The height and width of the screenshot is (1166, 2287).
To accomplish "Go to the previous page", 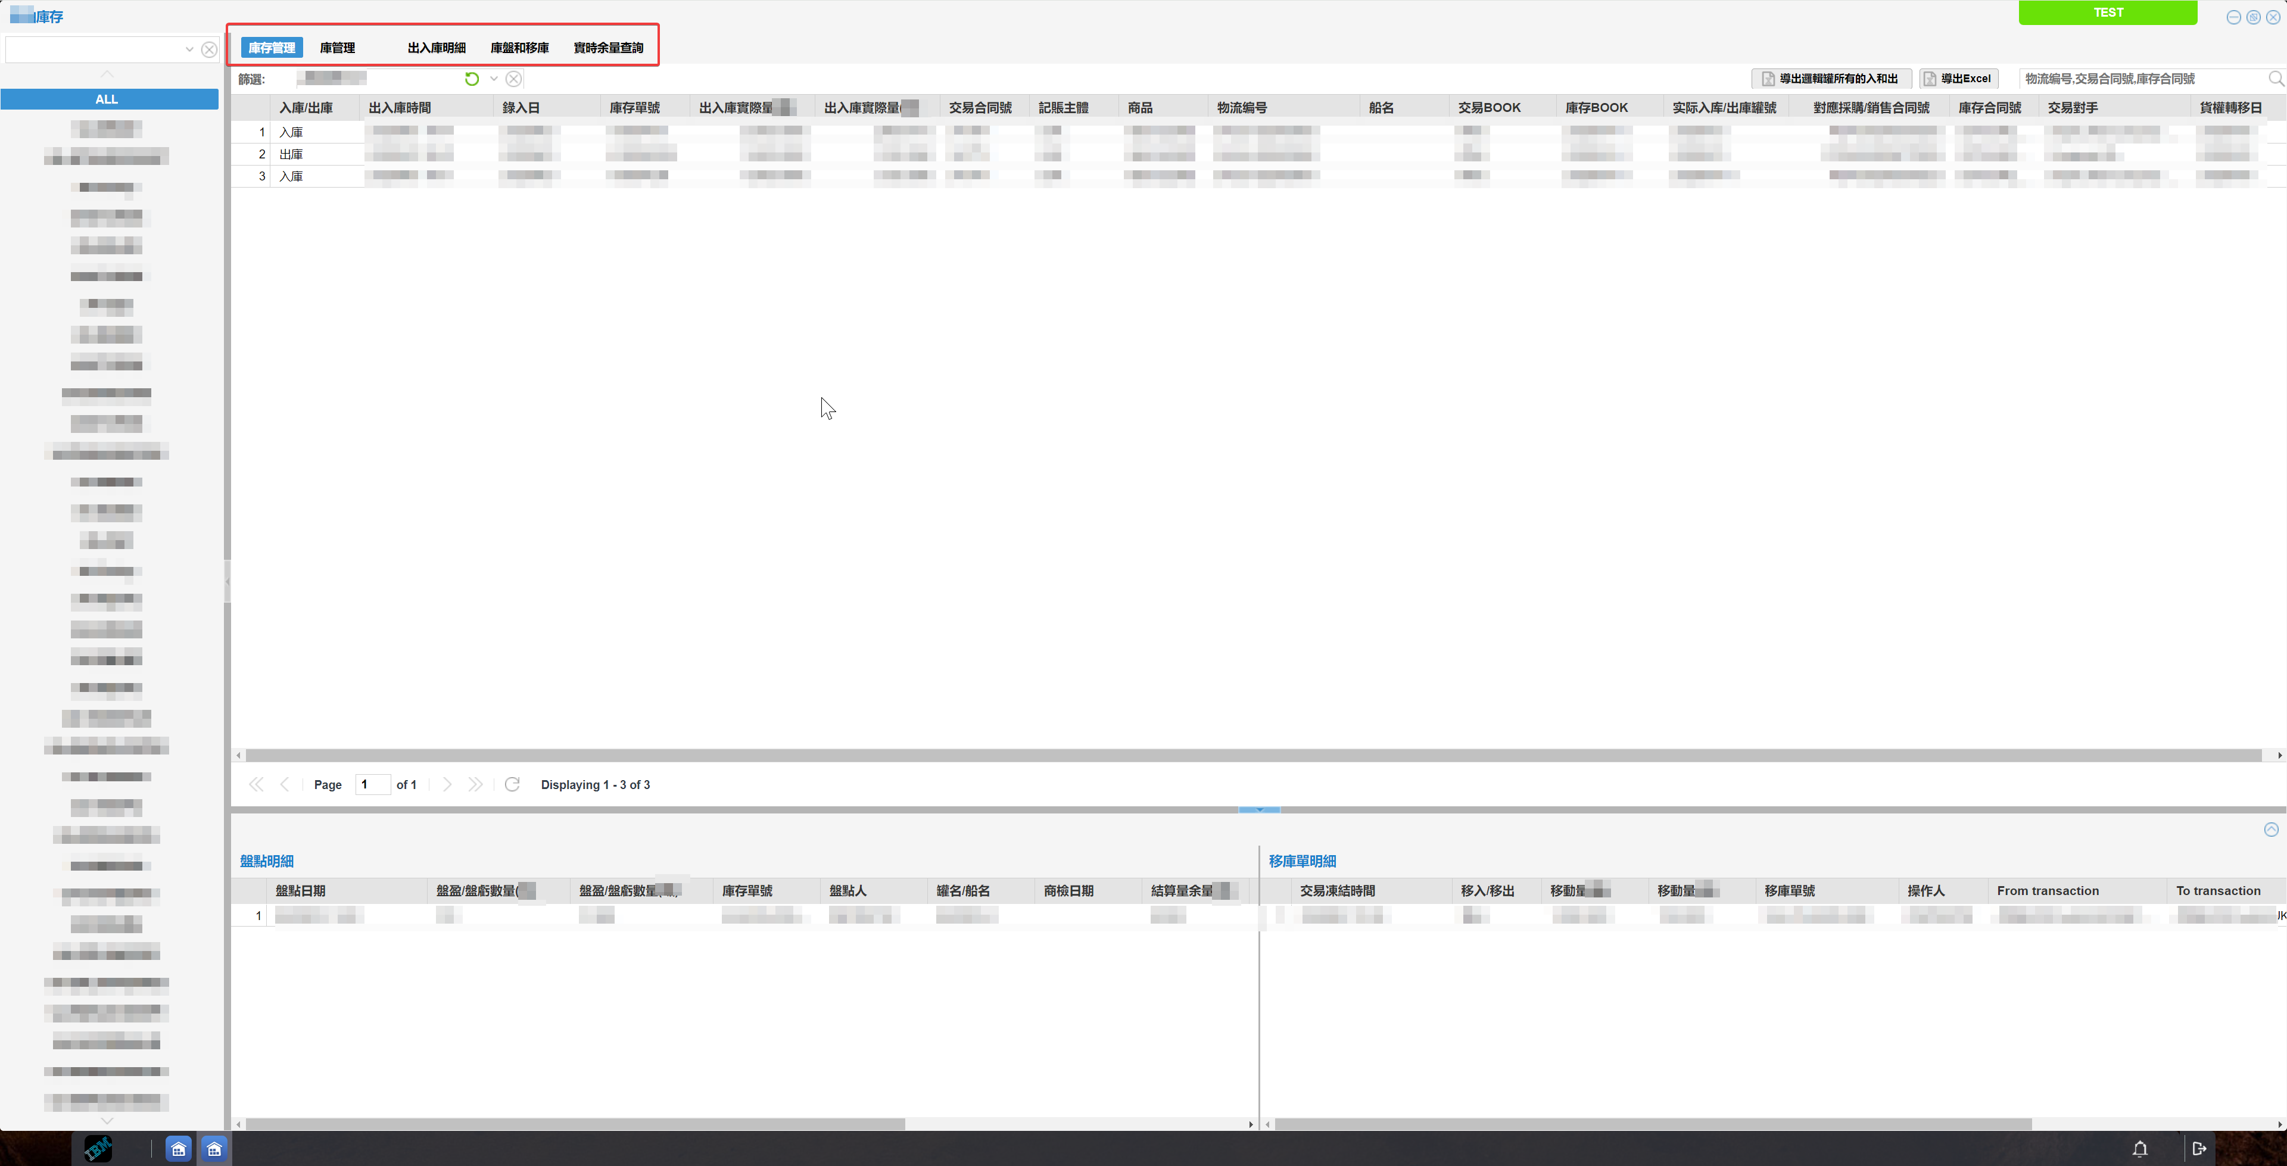I will 284,784.
